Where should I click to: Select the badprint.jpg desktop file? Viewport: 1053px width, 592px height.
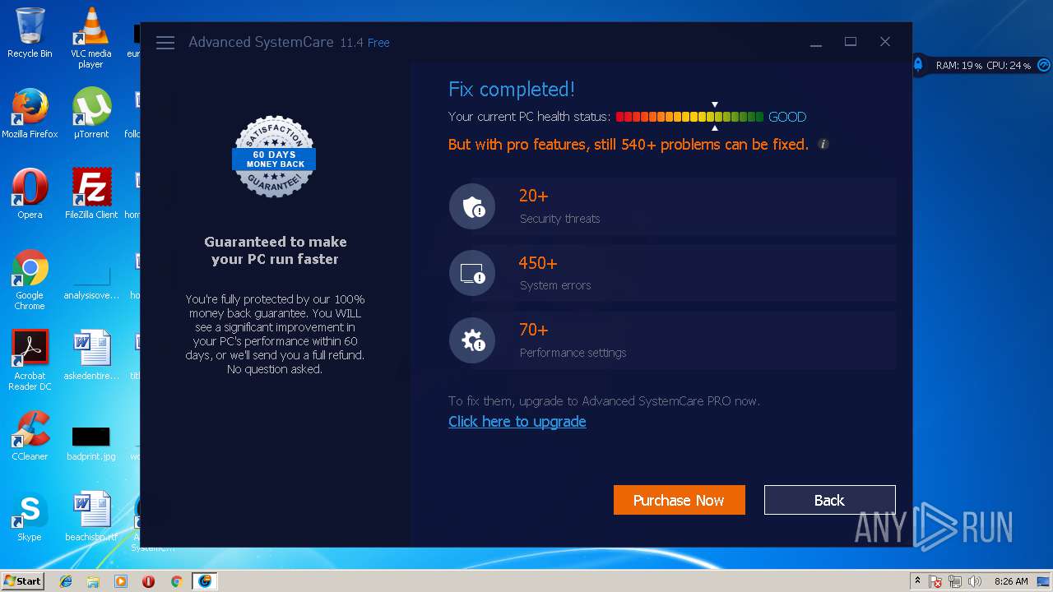[90, 443]
